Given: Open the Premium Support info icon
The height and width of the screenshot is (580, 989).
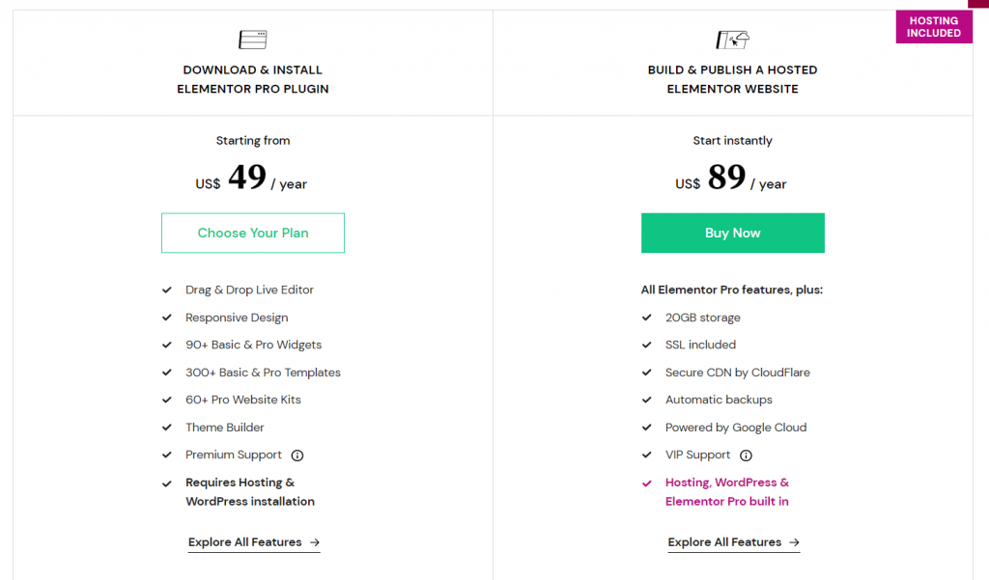Looking at the screenshot, I should point(297,456).
